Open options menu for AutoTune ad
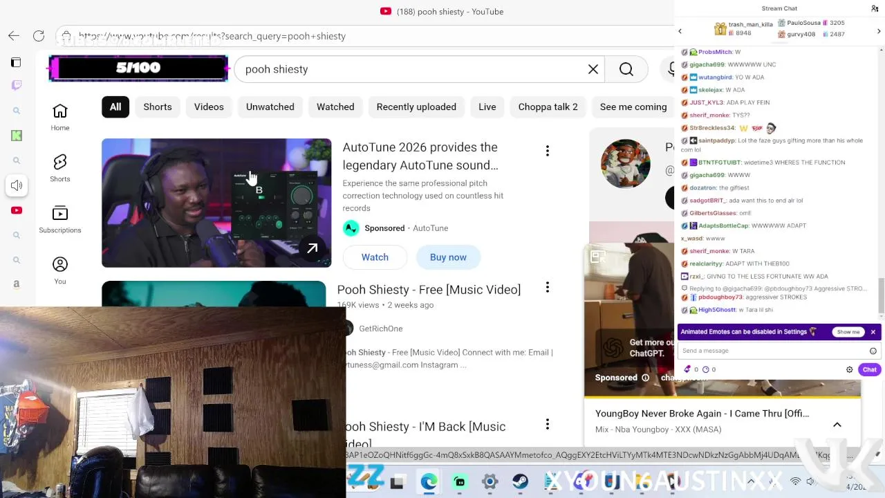The image size is (885, 498). [547, 151]
